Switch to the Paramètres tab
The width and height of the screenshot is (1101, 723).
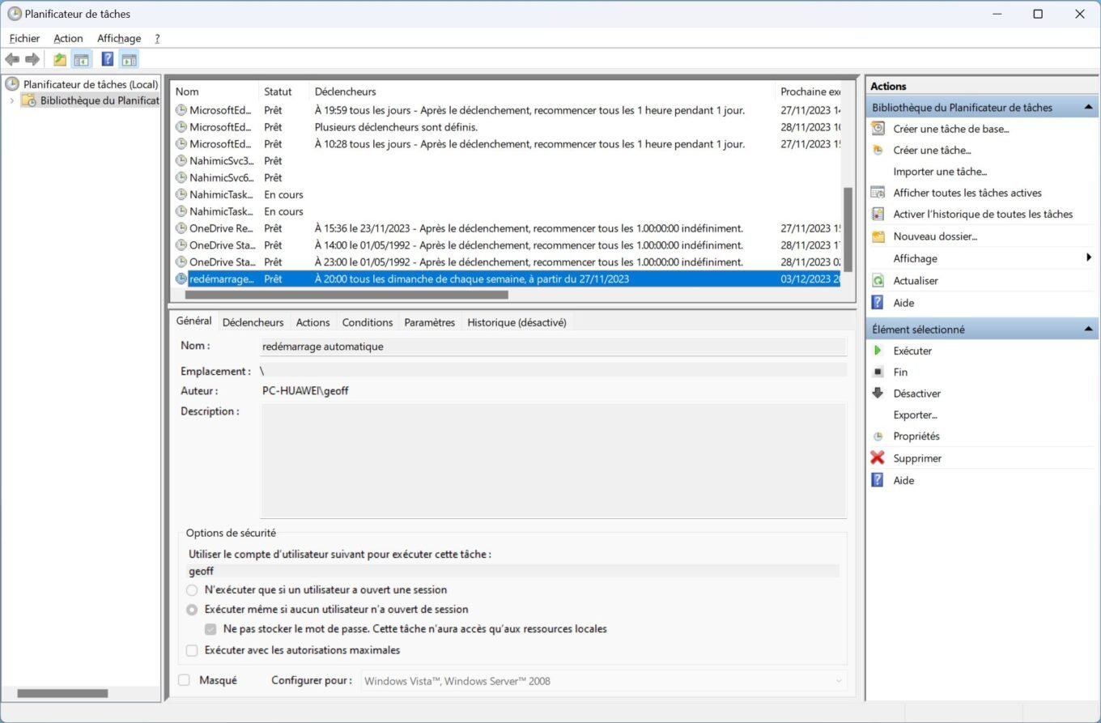430,322
